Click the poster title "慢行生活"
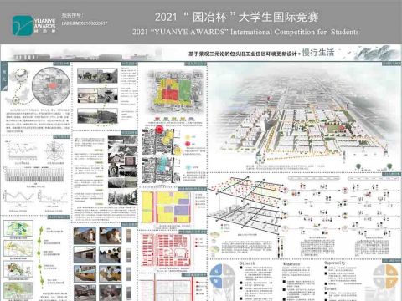 click(x=318, y=52)
